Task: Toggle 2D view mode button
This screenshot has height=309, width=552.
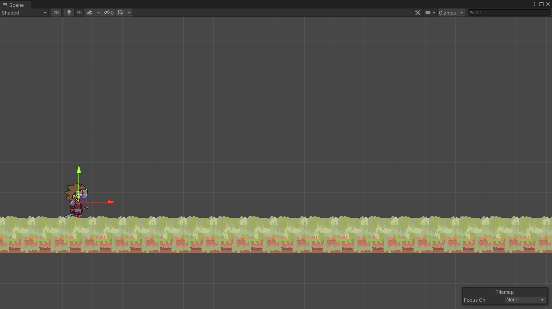Action: click(x=56, y=13)
